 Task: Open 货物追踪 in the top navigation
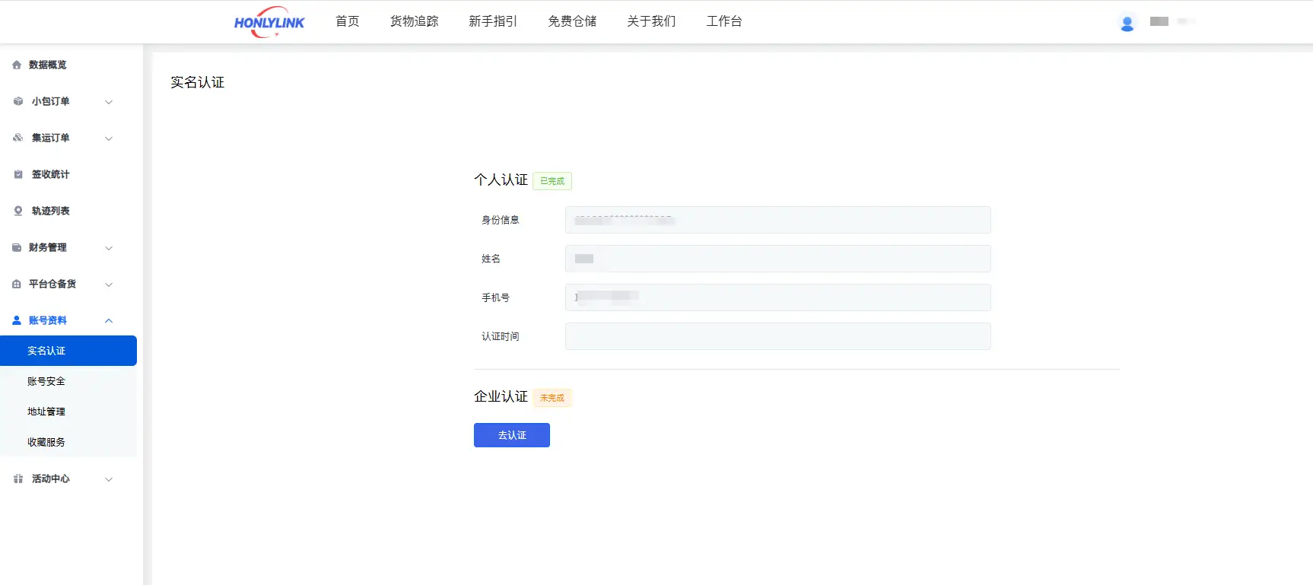coord(414,21)
